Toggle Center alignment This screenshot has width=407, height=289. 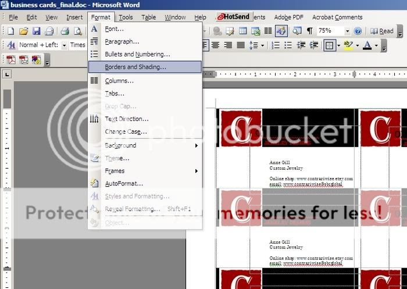pyautogui.click(x=215, y=45)
